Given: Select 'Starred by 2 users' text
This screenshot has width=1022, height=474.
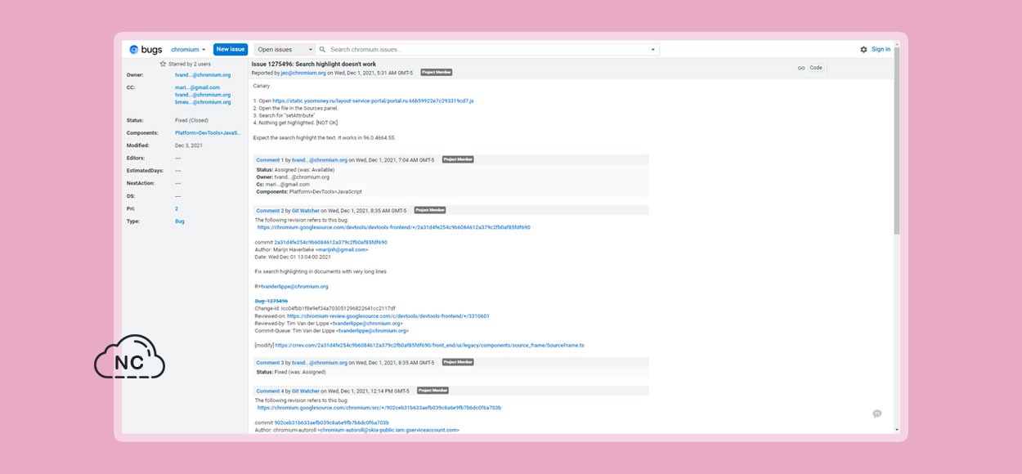Looking at the screenshot, I should (190, 64).
